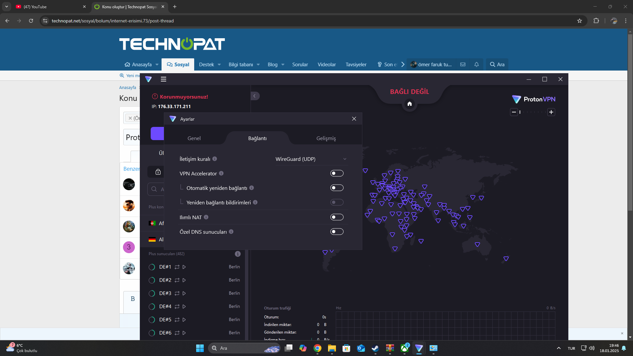Click the info icon beside Plus sunucuları
633x356 pixels.
point(237,254)
